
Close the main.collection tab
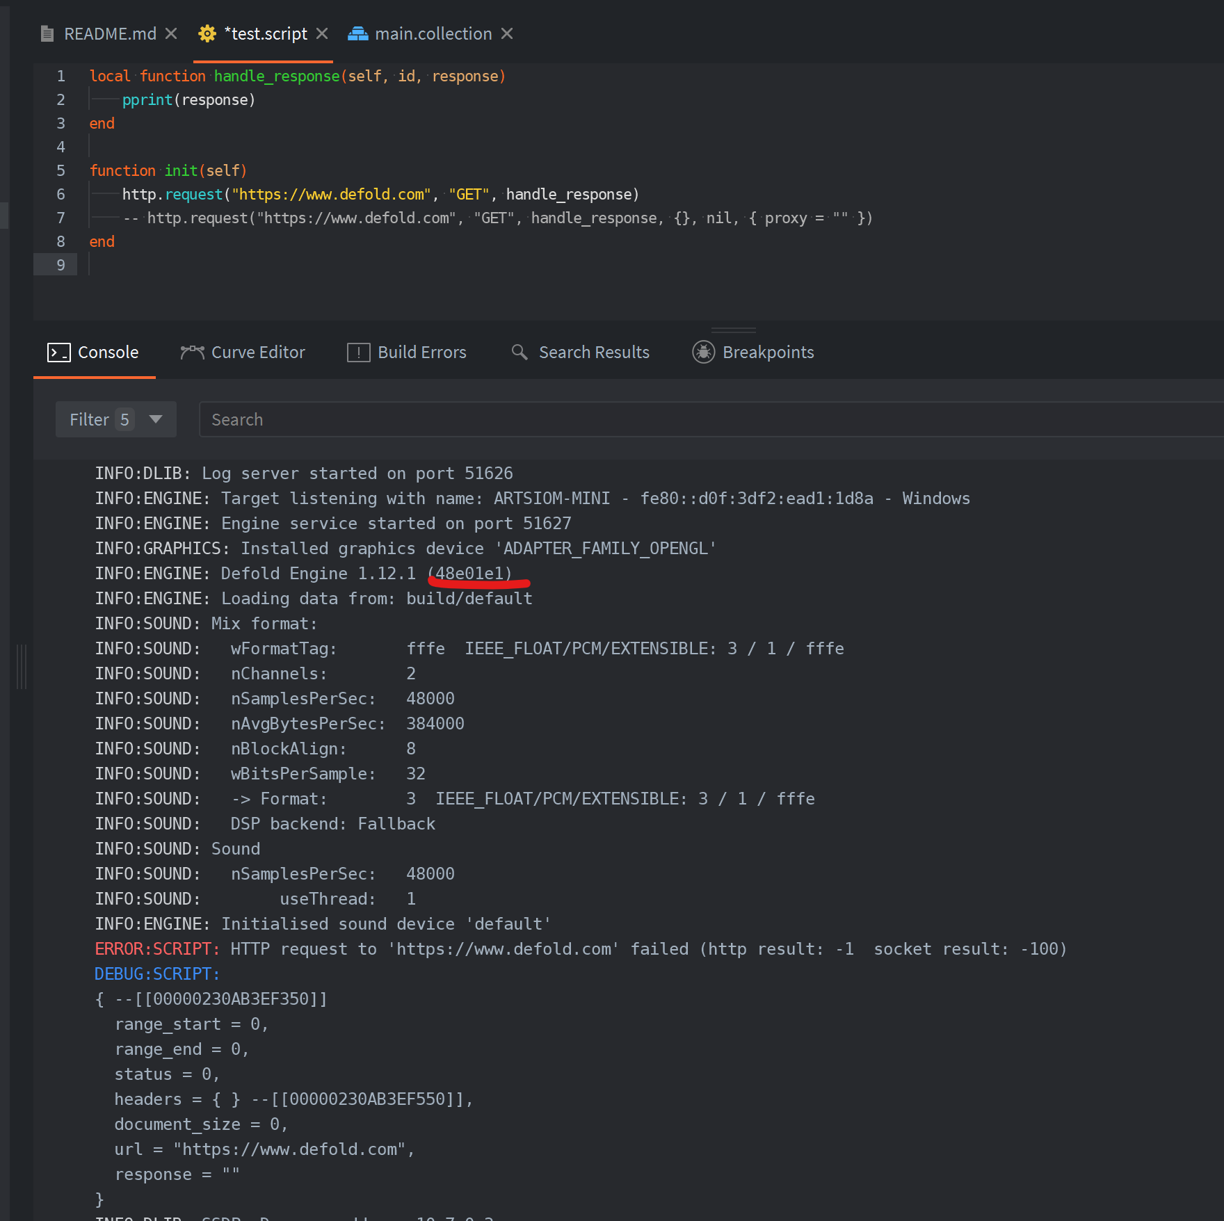(507, 34)
